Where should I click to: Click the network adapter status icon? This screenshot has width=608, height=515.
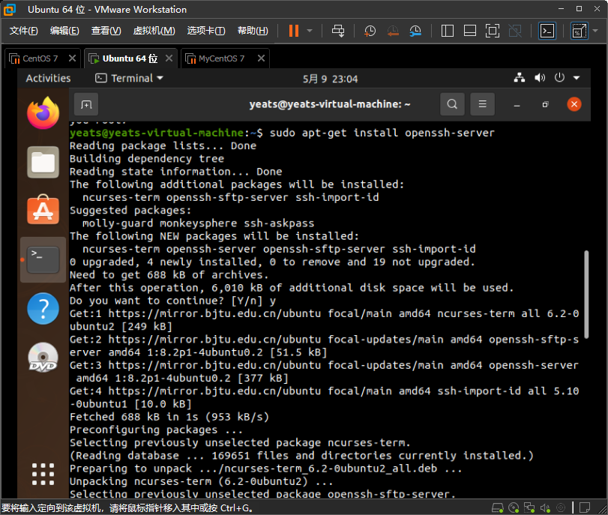pos(529,508)
